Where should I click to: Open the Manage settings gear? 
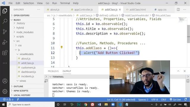coord(5,91)
